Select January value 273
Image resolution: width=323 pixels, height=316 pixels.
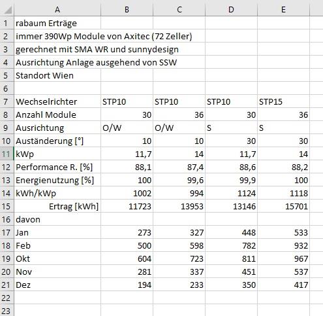(127, 232)
